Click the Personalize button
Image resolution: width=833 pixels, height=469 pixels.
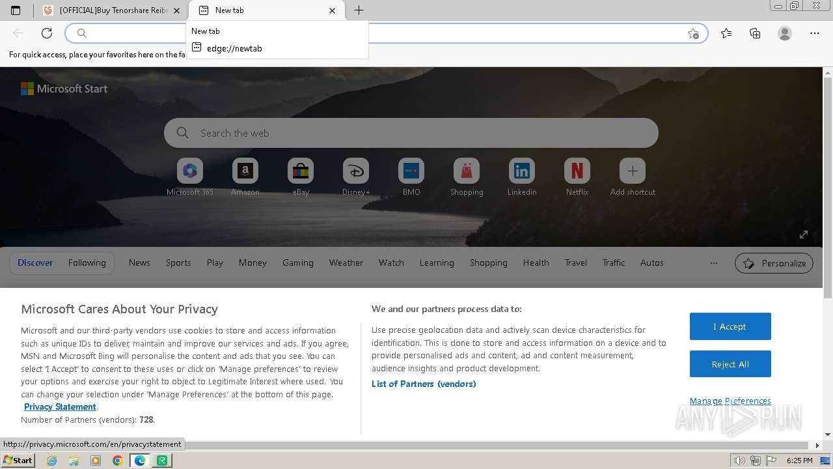774,263
